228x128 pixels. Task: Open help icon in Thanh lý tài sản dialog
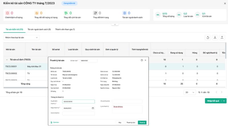click(x=142, y=60)
